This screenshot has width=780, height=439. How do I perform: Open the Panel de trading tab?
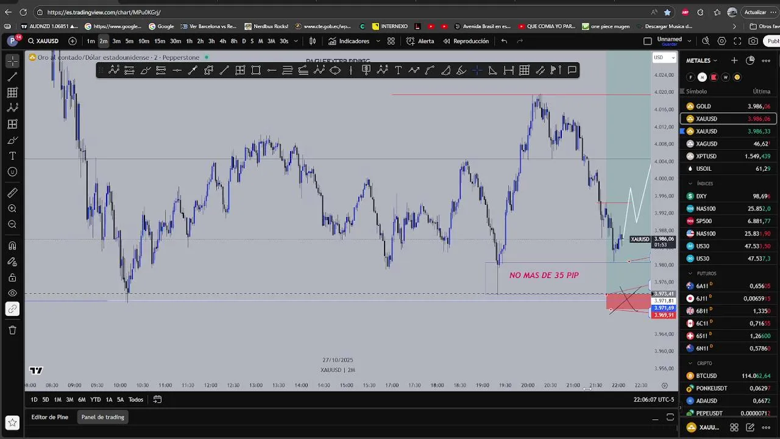[102, 417]
